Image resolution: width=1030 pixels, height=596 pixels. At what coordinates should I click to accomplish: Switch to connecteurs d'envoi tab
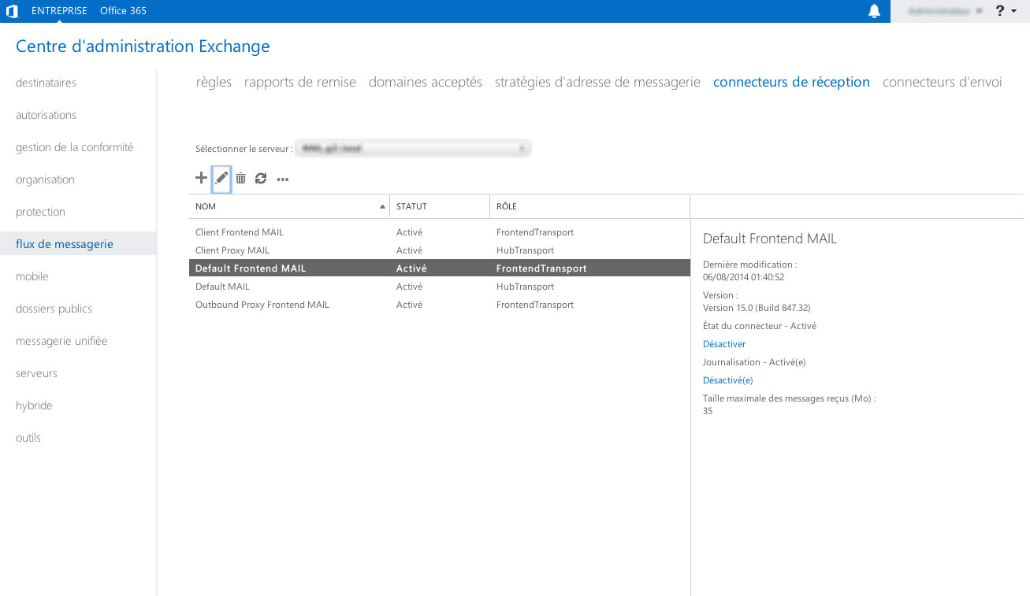coord(942,82)
